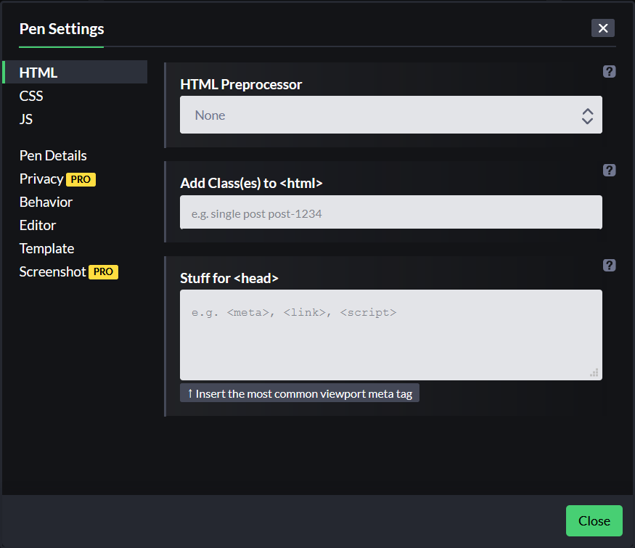Open the HTML Preprocessor dropdown
The width and height of the screenshot is (635, 548).
coord(390,115)
